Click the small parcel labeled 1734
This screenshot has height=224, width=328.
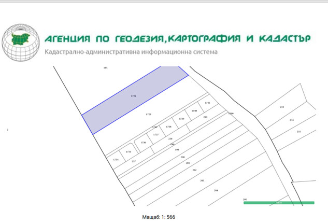(x=116, y=159)
